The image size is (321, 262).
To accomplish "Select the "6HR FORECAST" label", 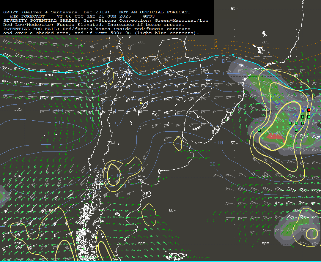I will [27, 16].
